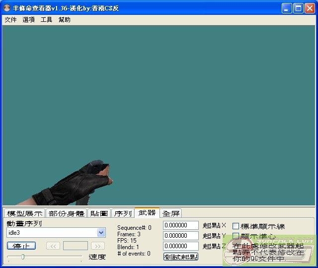Open the 工具 menu
Image resolution: width=318 pixels, height=268 pixels.
pyautogui.click(x=46, y=20)
